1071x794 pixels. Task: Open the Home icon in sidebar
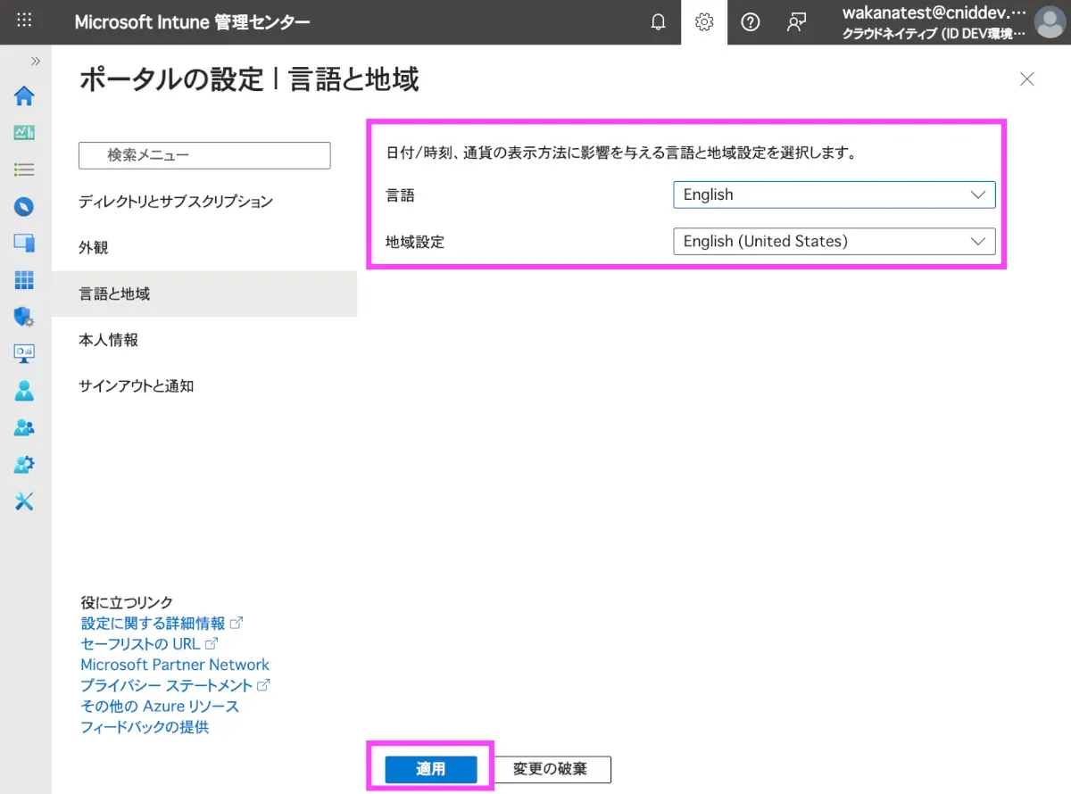[24, 96]
